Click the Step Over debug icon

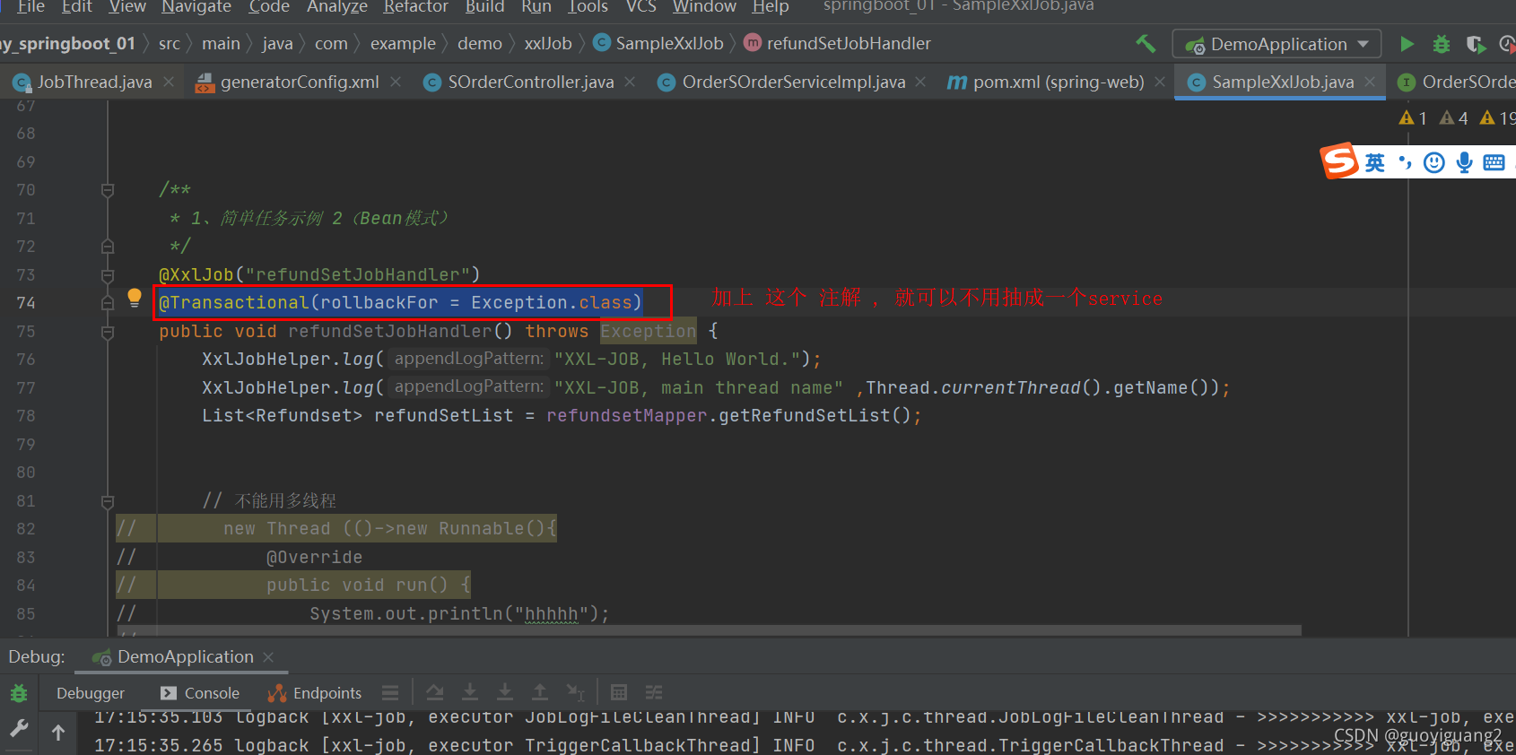tap(470, 692)
